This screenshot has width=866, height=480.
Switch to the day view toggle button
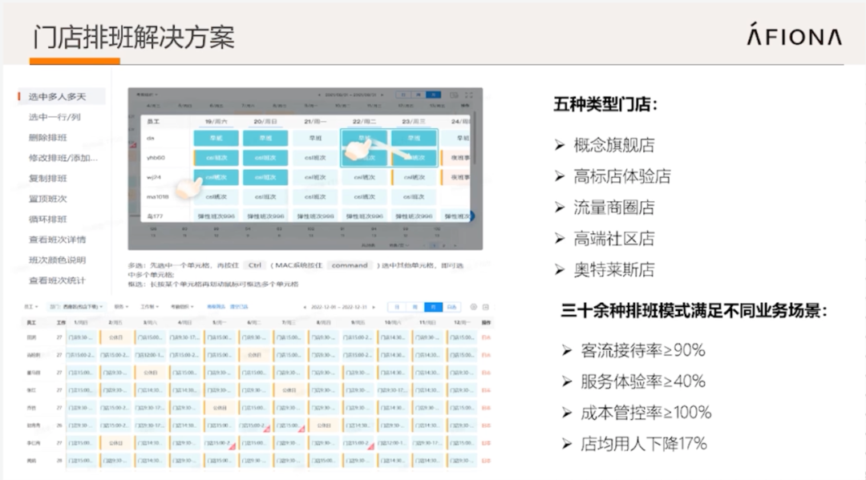coord(397,307)
